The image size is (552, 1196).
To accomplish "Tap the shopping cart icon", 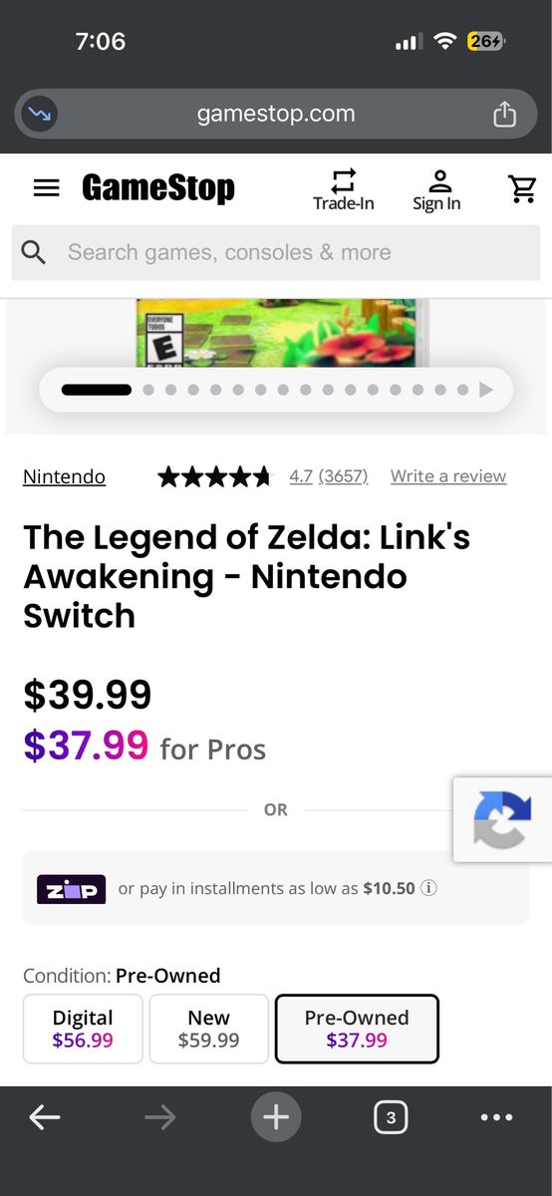I will click(521, 188).
